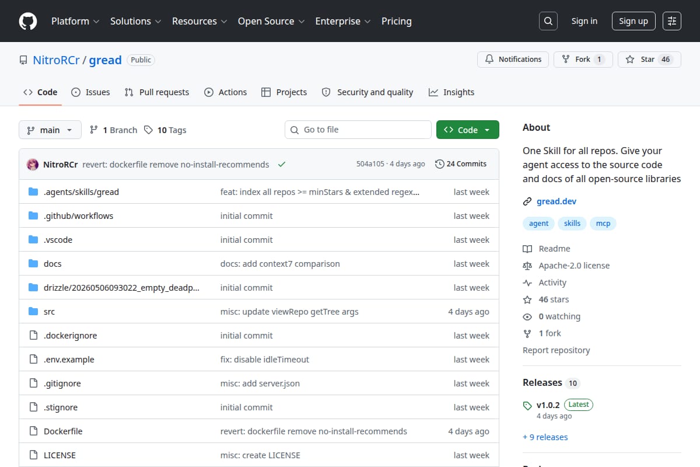Select the skills topic tag
Screen dimensions: 700x467
572,224
